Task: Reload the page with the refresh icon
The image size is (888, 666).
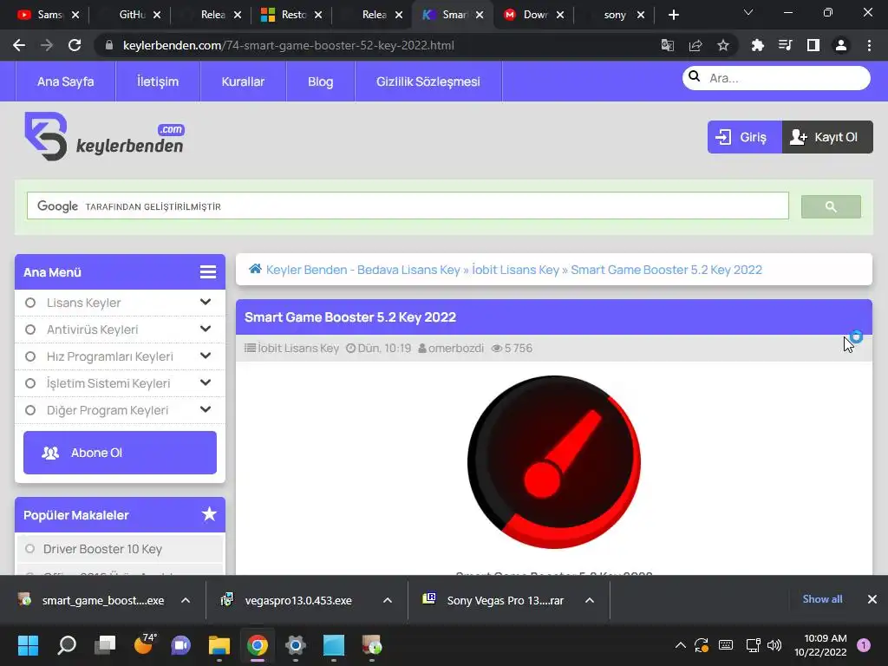Action: coord(75,45)
